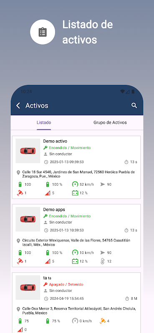Click the thermometer icon in Demo apps
This screenshot has width=154, height=333.
coord(102,261)
